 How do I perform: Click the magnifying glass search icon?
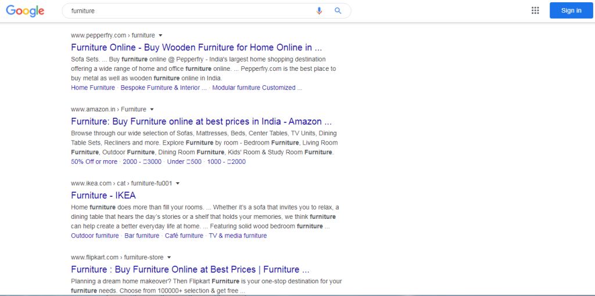tap(338, 10)
